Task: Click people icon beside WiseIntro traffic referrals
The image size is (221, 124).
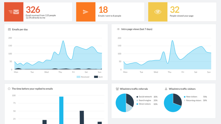Action: tap(117, 89)
